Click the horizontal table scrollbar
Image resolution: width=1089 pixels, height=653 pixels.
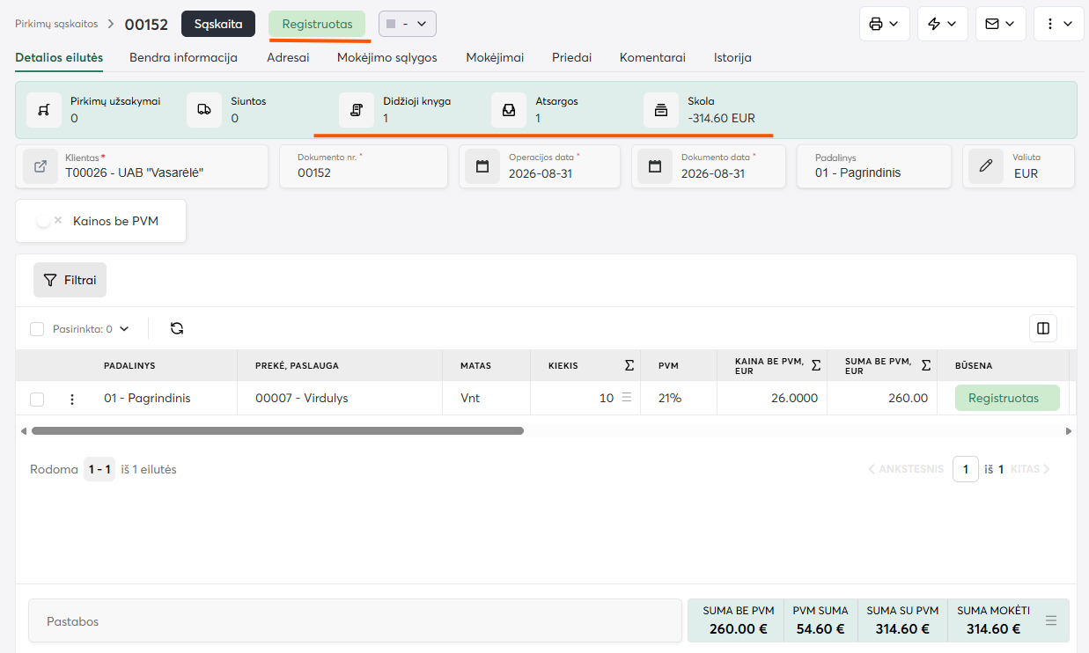(277, 431)
